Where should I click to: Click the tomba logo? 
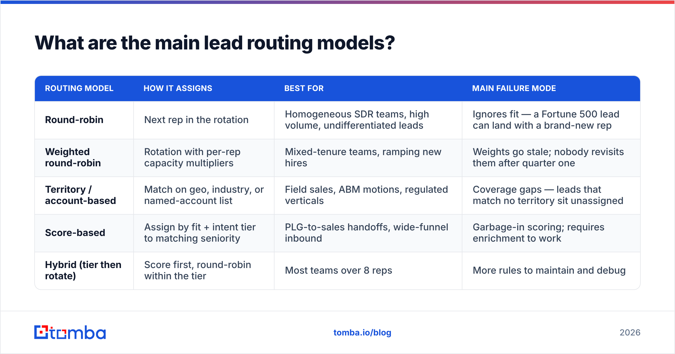[70, 332]
